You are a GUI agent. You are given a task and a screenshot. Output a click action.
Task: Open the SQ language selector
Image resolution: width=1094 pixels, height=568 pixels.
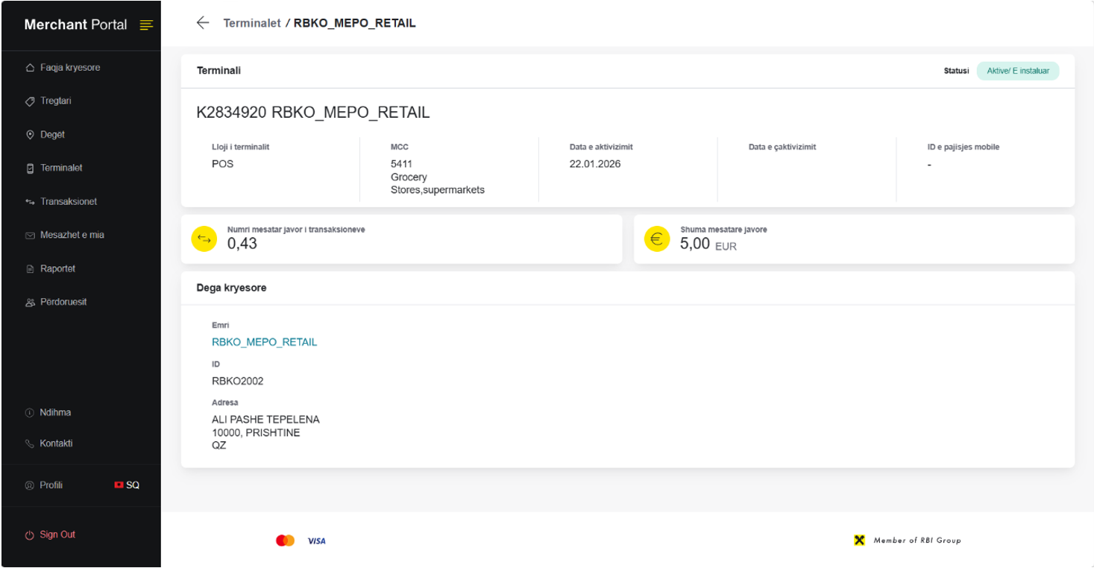pyautogui.click(x=127, y=485)
